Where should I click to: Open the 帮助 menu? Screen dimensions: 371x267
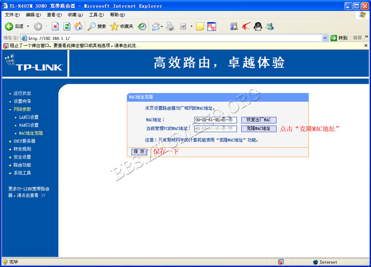pyautogui.click(x=117, y=15)
